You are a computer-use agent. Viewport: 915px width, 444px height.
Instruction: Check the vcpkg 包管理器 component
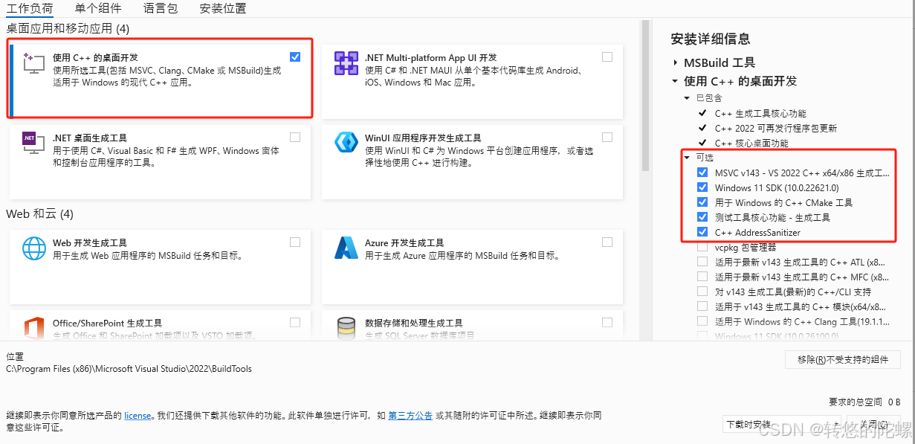click(x=702, y=247)
